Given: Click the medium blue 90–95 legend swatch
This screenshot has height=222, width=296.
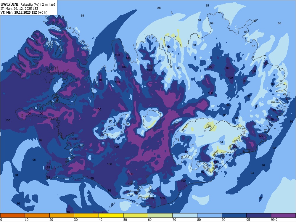Looking at the screenshot, I should point(234,215).
